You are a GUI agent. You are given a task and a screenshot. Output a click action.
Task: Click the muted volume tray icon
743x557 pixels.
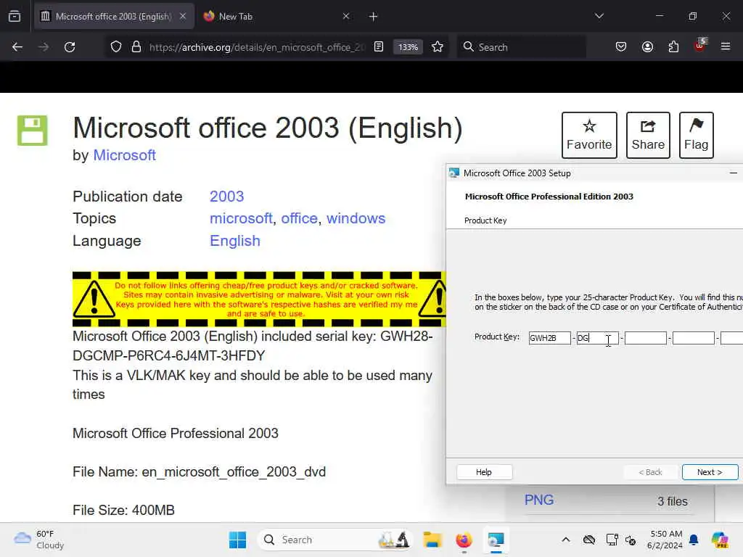click(x=631, y=540)
